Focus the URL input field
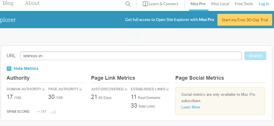 131,56
